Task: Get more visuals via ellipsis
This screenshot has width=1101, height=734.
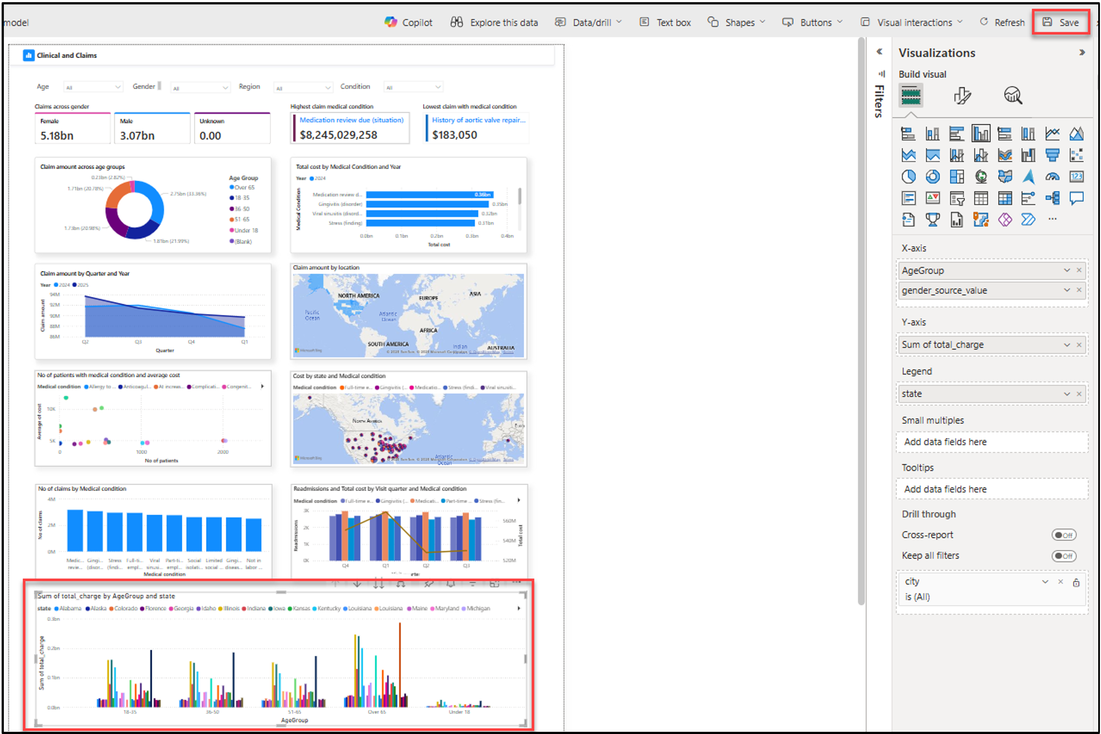Action: (x=1053, y=219)
